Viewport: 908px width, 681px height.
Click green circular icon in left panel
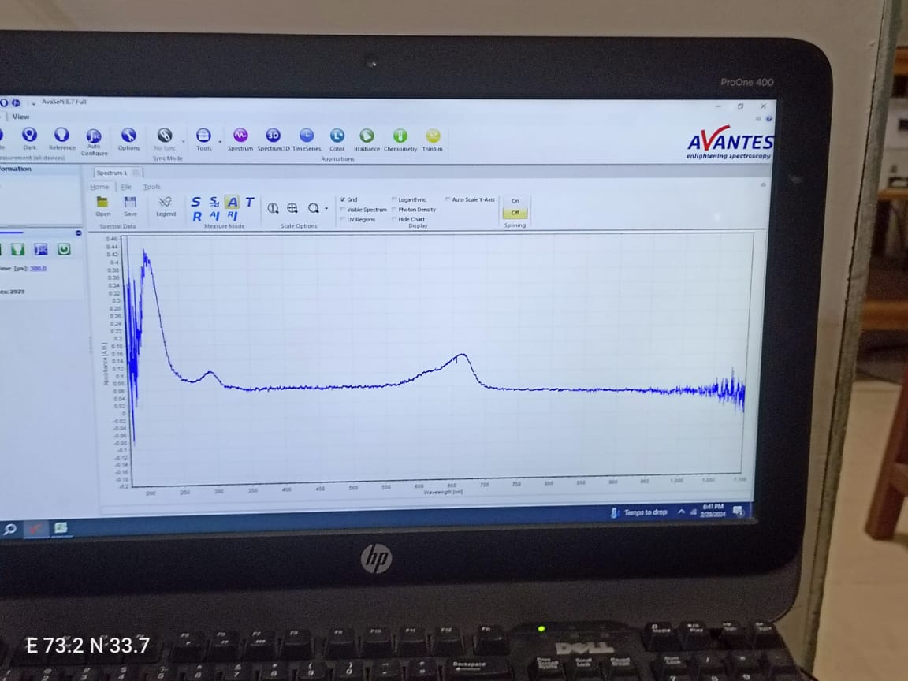[64, 250]
